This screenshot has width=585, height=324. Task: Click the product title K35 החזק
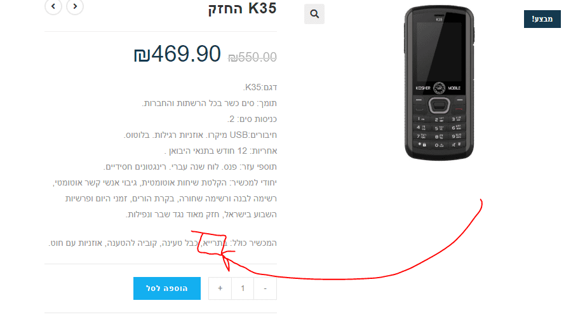[x=242, y=8]
